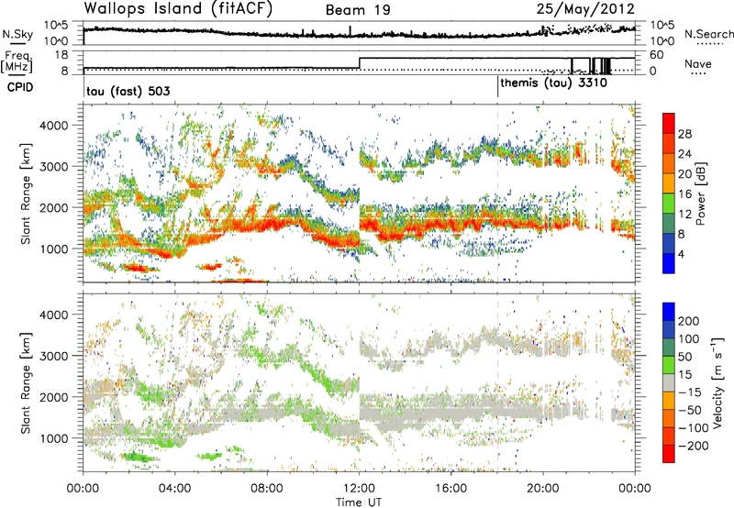This screenshot has width=734, height=508.
Task: Click the "themis (tau) 3310" CPID entry
Action: (x=554, y=83)
